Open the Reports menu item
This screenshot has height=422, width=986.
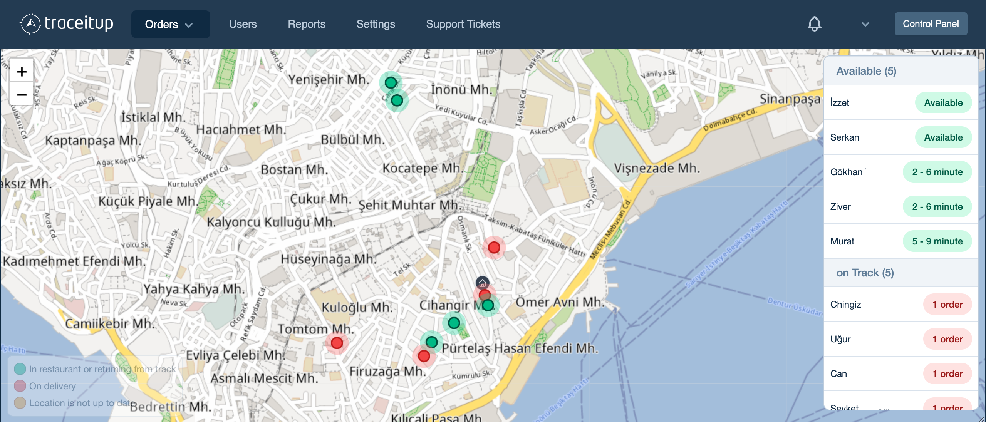pyautogui.click(x=307, y=24)
